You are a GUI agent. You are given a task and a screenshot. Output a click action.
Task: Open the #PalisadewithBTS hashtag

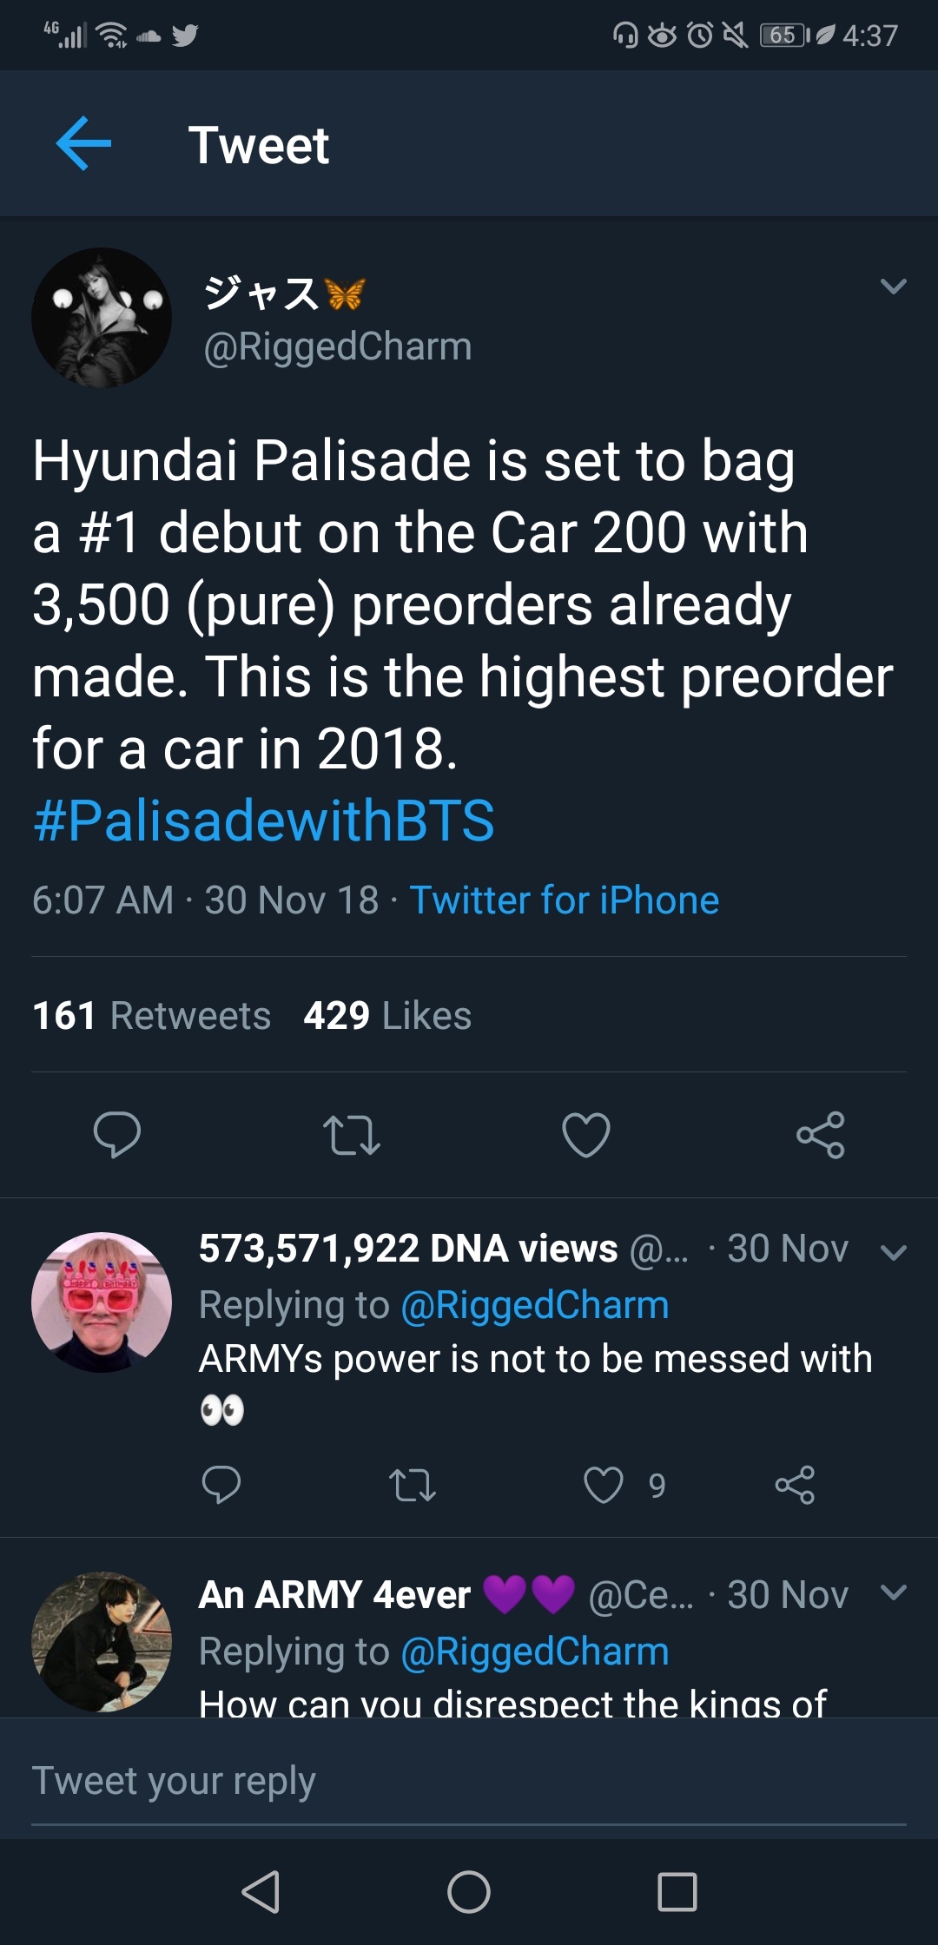263,821
